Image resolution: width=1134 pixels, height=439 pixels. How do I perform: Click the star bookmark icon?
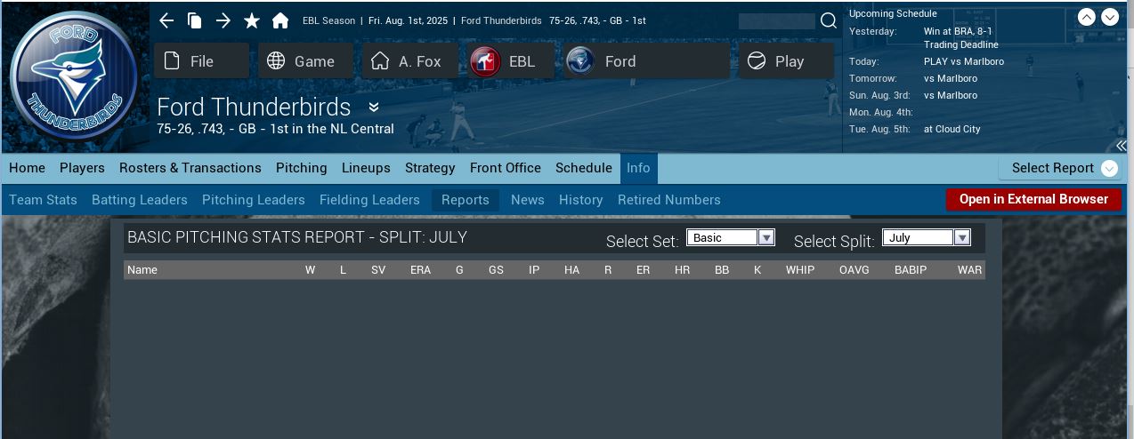(x=252, y=20)
